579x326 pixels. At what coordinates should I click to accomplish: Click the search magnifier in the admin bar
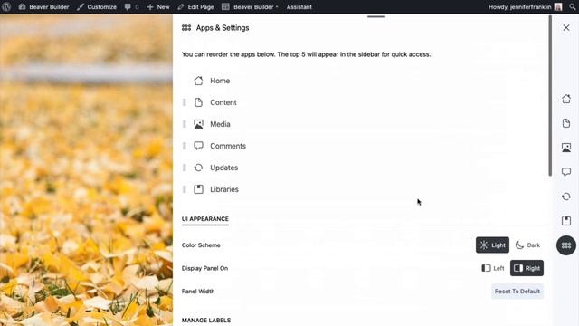tap(572, 6)
